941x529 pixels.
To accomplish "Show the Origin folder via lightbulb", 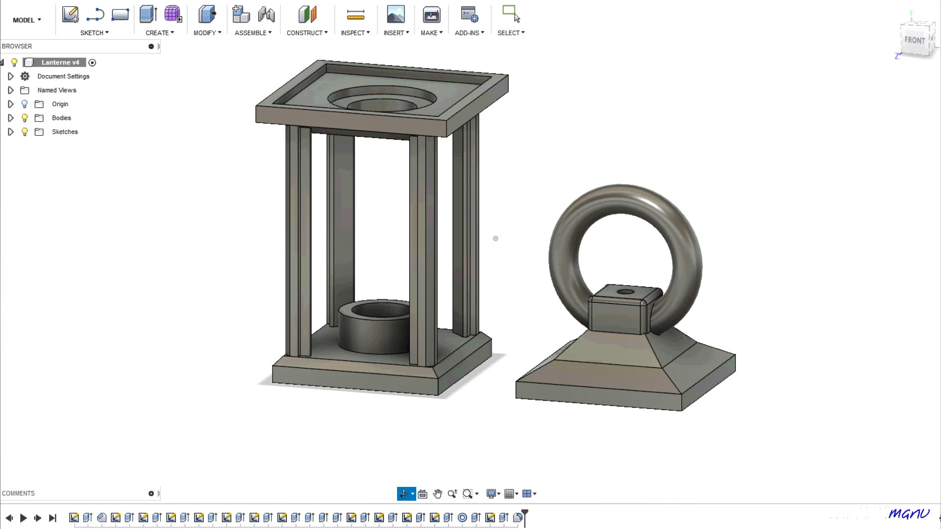I will pyautogui.click(x=25, y=104).
